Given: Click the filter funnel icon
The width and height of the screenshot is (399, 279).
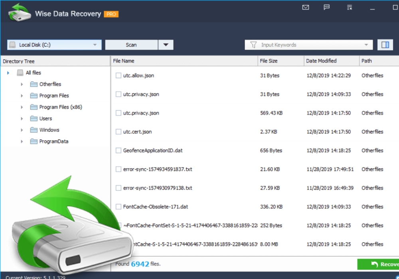Looking at the screenshot, I should [x=253, y=45].
